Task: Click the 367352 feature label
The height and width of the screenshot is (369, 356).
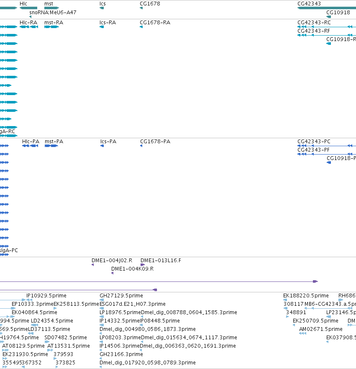Action: point(32,363)
